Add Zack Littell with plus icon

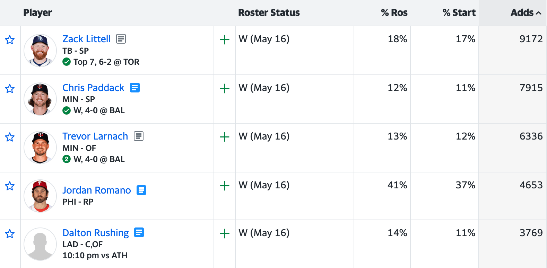(225, 40)
